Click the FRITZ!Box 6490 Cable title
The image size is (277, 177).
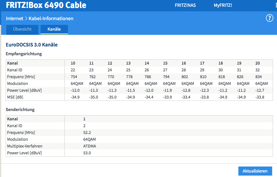[46, 5]
